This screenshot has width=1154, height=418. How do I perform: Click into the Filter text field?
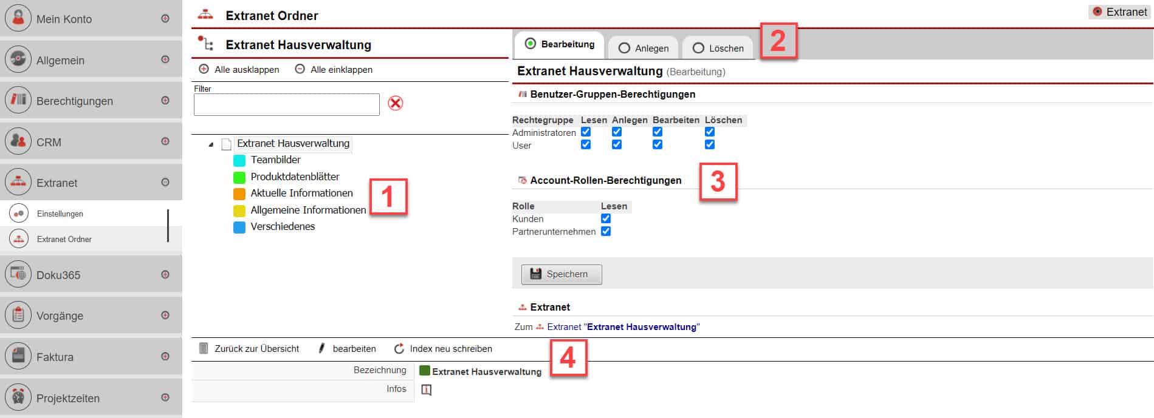[286, 105]
